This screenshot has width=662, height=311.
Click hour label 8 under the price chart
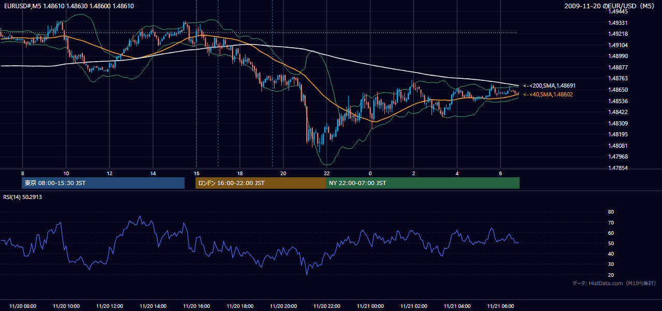[23, 173]
